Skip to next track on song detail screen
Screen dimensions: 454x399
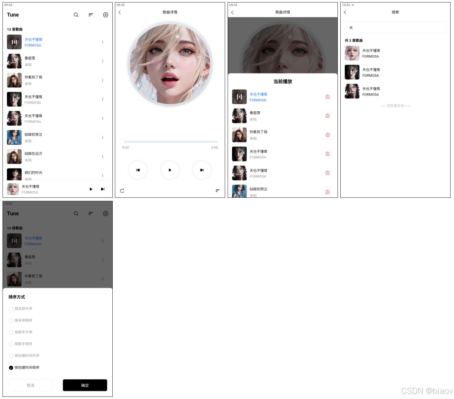pyautogui.click(x=202, y=170)
